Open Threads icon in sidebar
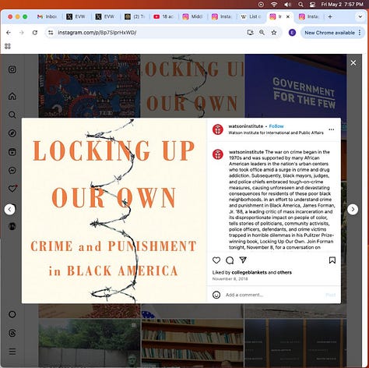The width and height of the screenshot is (369, 368). 12,333
